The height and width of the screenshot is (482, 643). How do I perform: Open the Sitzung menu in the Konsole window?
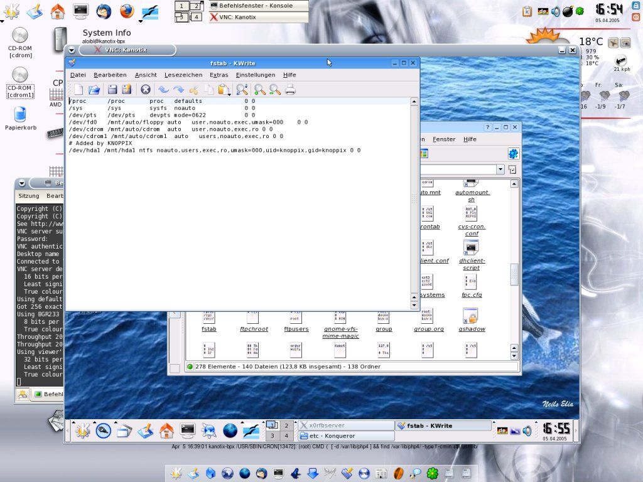pos(28,196)
